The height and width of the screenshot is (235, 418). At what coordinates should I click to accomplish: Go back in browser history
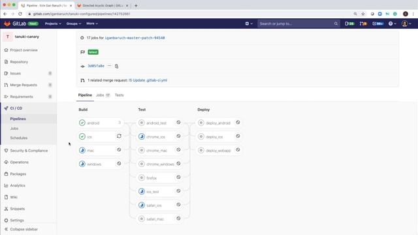(5, 14)
